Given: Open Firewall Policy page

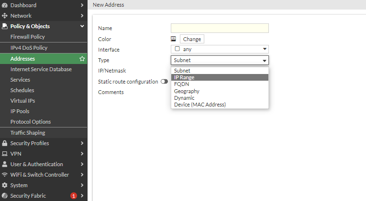Looking at the screenshot, I should (x=28, y=37).
